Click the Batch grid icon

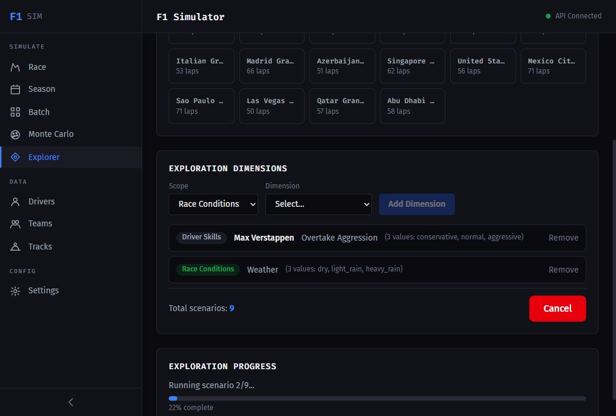click(x=15, y=112)
